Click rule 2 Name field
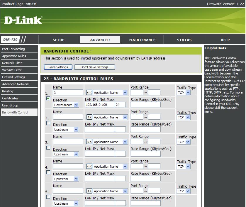Screen dimensions: 246x207 tap(68, 117)
